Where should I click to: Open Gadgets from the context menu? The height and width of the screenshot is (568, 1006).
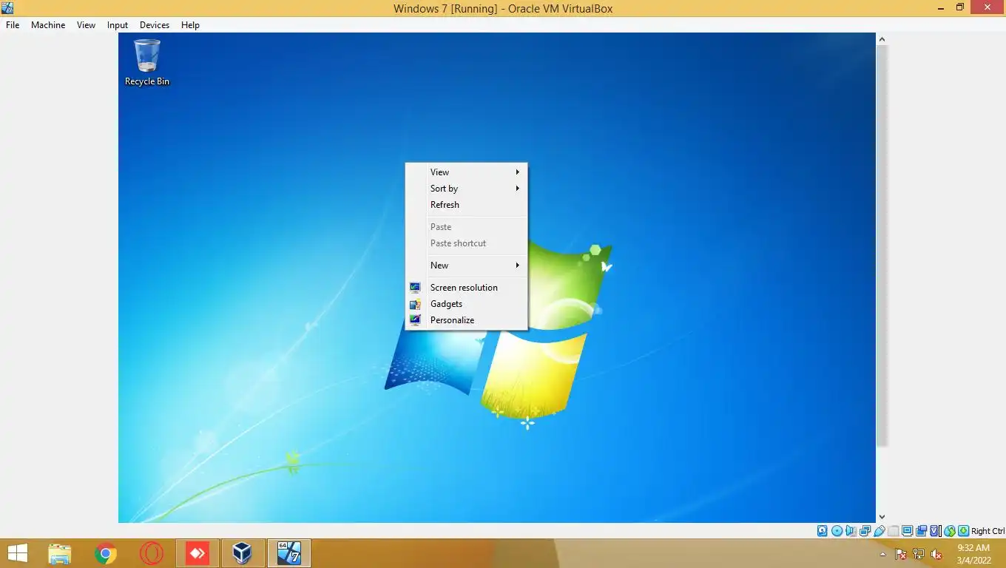pyautogui.click(x=466, y=303)
